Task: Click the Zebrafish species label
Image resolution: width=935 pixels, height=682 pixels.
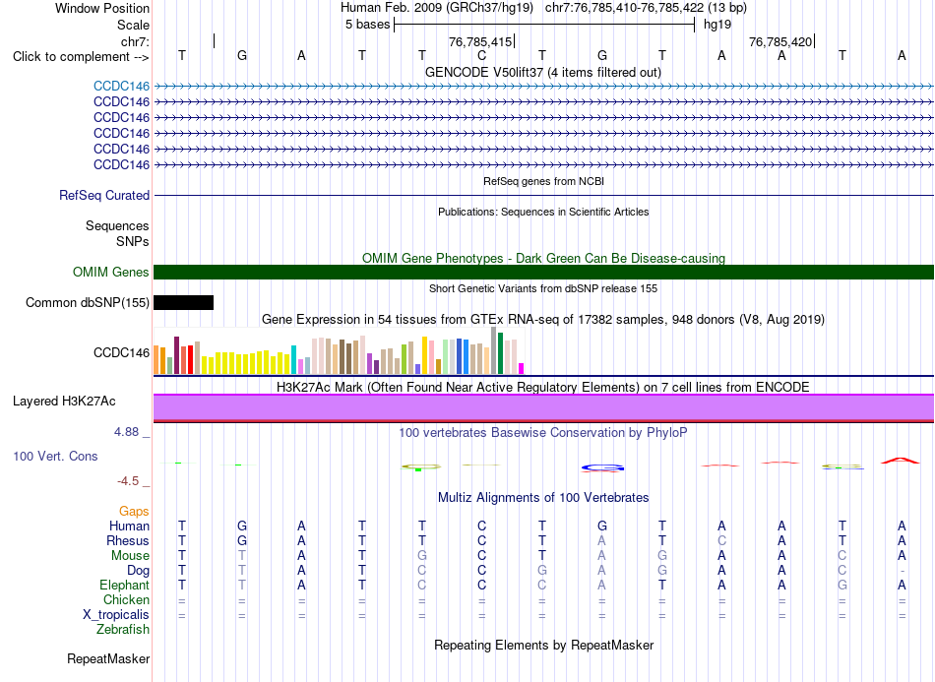Action: 123,630
